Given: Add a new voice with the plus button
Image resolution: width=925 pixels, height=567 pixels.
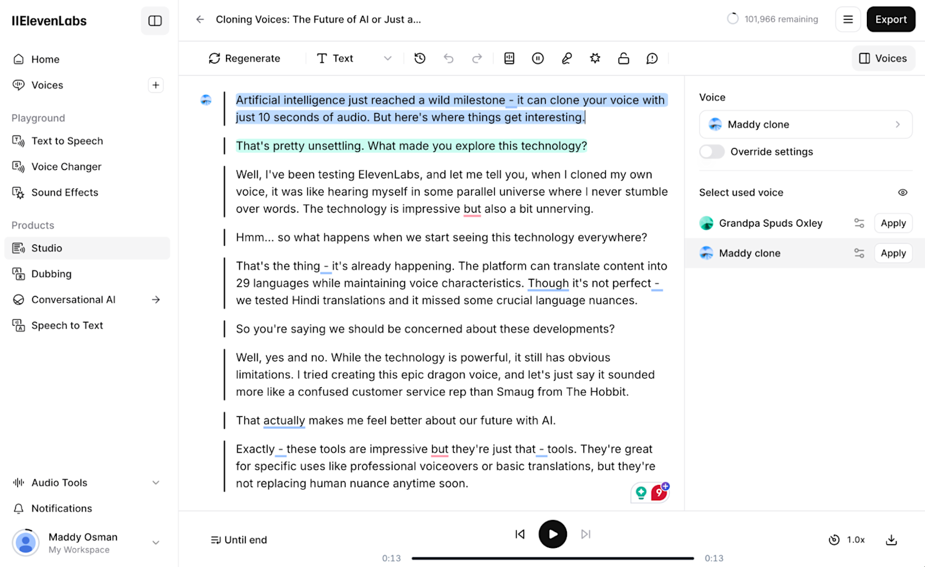Looking at the screenshot, I should click(x=156, y=85).
